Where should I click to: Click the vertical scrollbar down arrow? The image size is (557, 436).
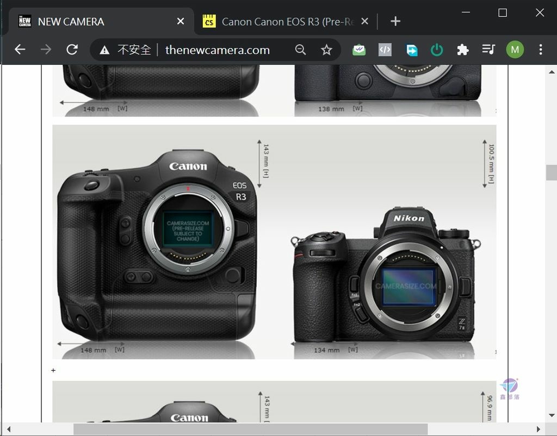coord(552,415)
